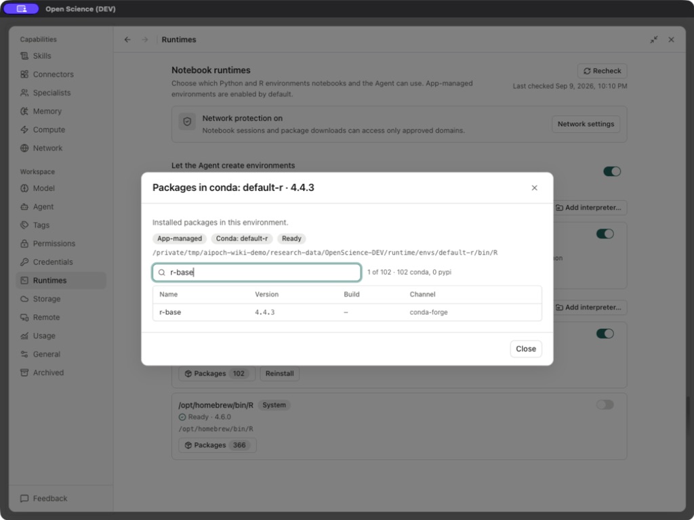Click the Feedback speech bubble icon
The height and width of the screenshot is (520, 694).
(24, 498)
